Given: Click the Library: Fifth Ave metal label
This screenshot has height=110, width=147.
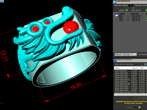Looking at the screenshot, I should pos(124,64).
